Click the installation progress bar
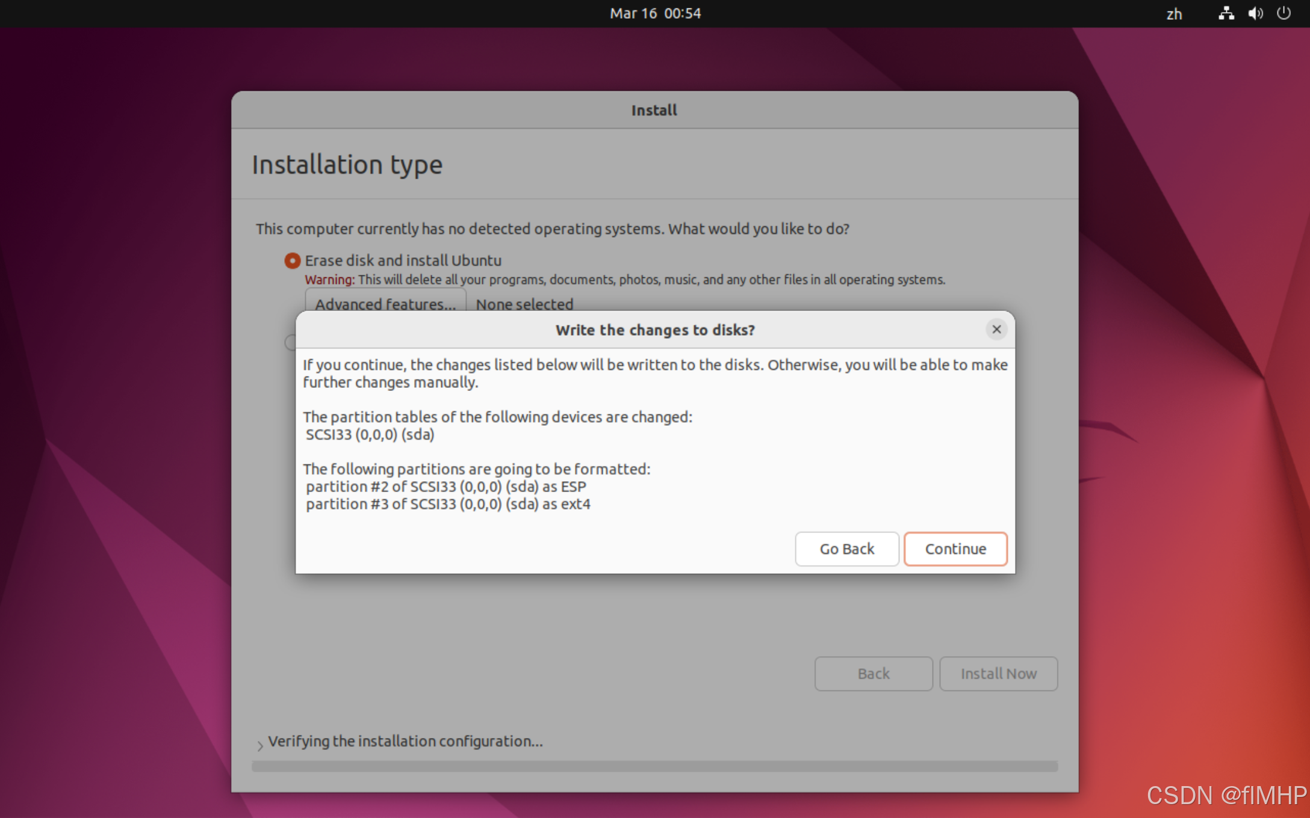 654,766
